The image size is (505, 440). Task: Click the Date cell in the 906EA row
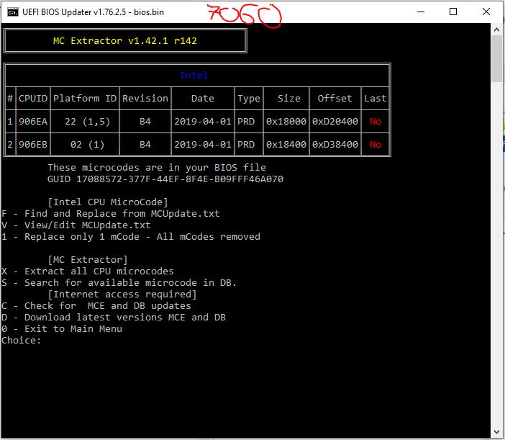pyautogui.click(x=203, y=122)
